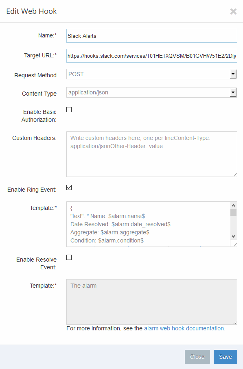Click Custom Headers resize handle
Screen dimensions: 243x369
click(x=235, y=175)
